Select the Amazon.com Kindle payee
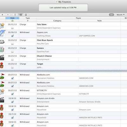127x127 pixels. pyautogui.click(x=46, y=98)
